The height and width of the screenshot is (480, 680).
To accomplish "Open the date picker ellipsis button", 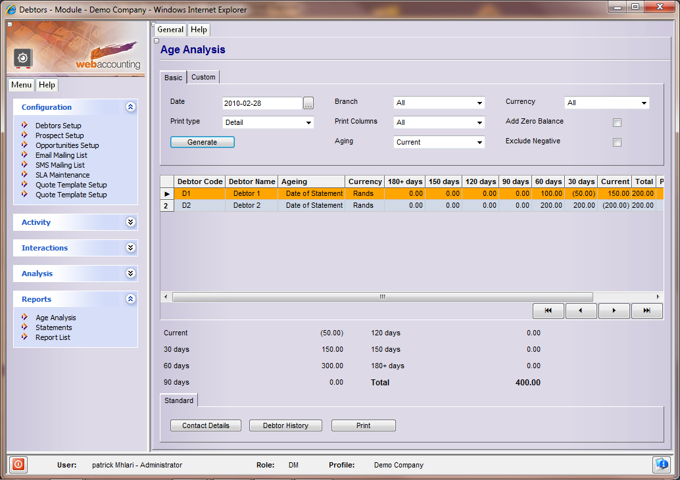I will tap(308, 103).
